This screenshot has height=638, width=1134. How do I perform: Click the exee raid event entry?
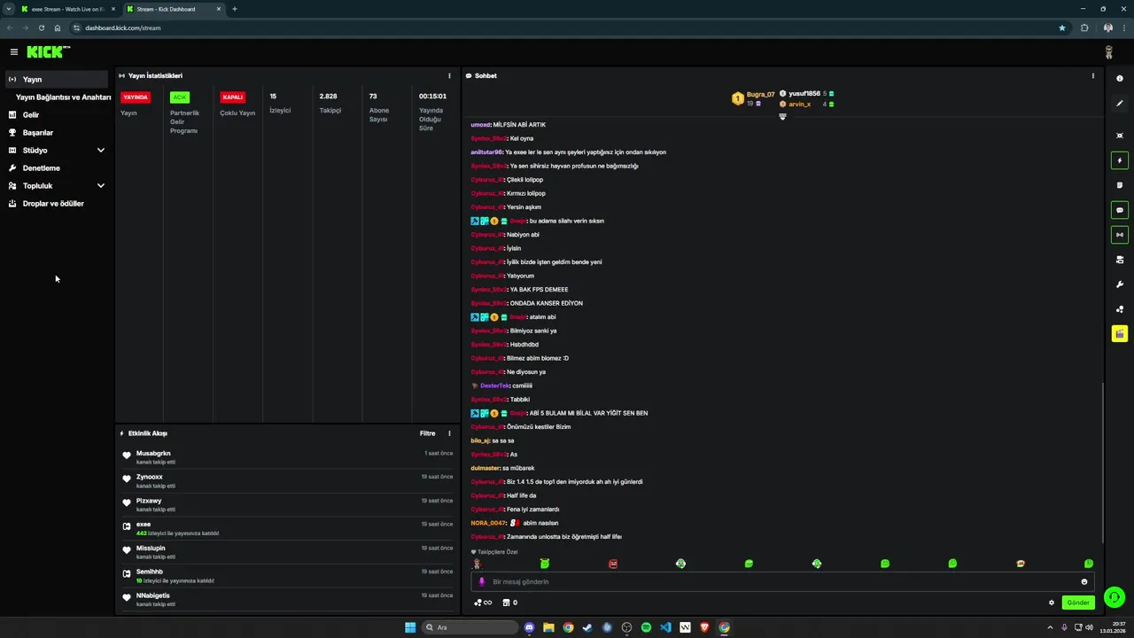coord(287,528)
